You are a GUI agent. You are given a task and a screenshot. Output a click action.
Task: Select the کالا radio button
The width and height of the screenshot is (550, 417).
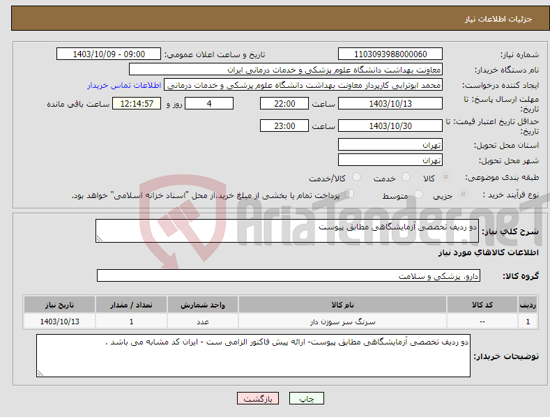point(445,177)
